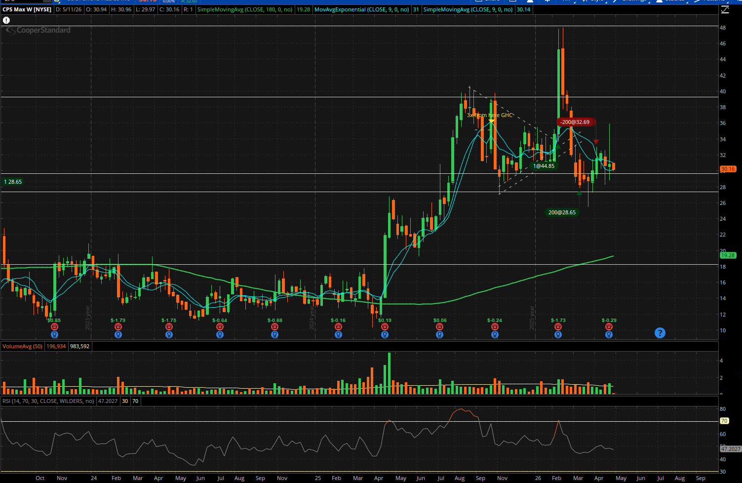Click the red phone icon under $0.06

(x=440, y=327)
